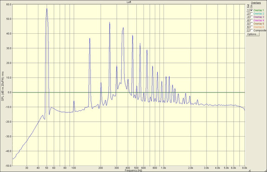Click the Set button numbered 1
The image size is (267, 172).
pyautogui.click(x=248, y=10)
